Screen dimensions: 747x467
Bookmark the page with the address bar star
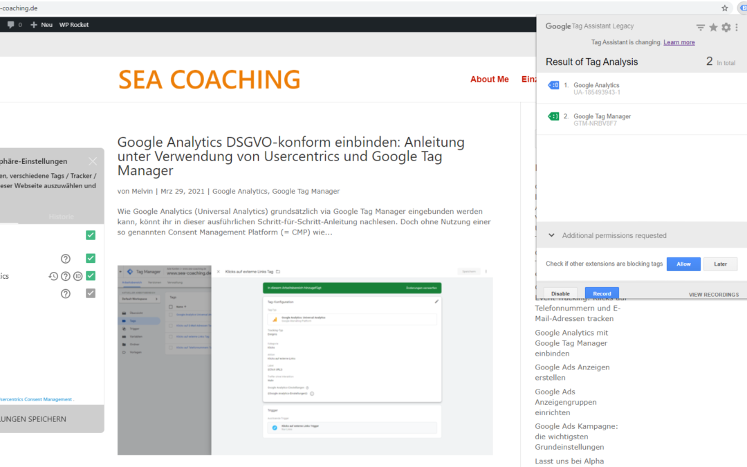[x=725, y=8]
